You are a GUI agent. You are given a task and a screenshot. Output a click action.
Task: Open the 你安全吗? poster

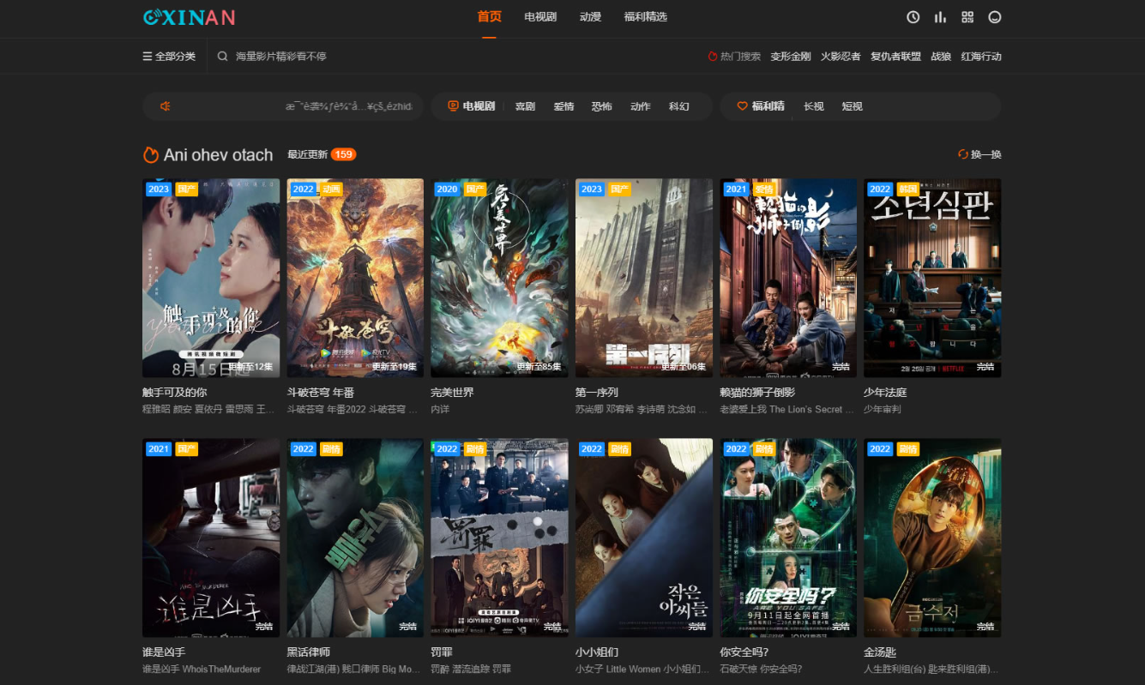coord(788,538)
